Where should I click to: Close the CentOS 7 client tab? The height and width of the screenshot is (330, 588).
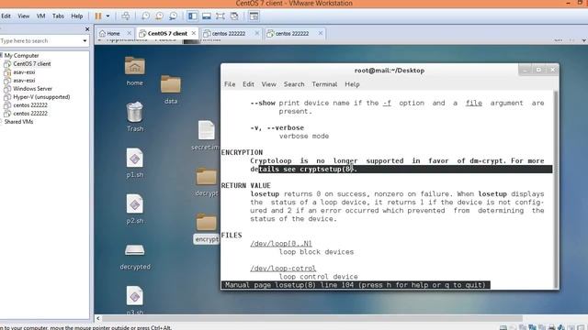(x=194, y=33)
